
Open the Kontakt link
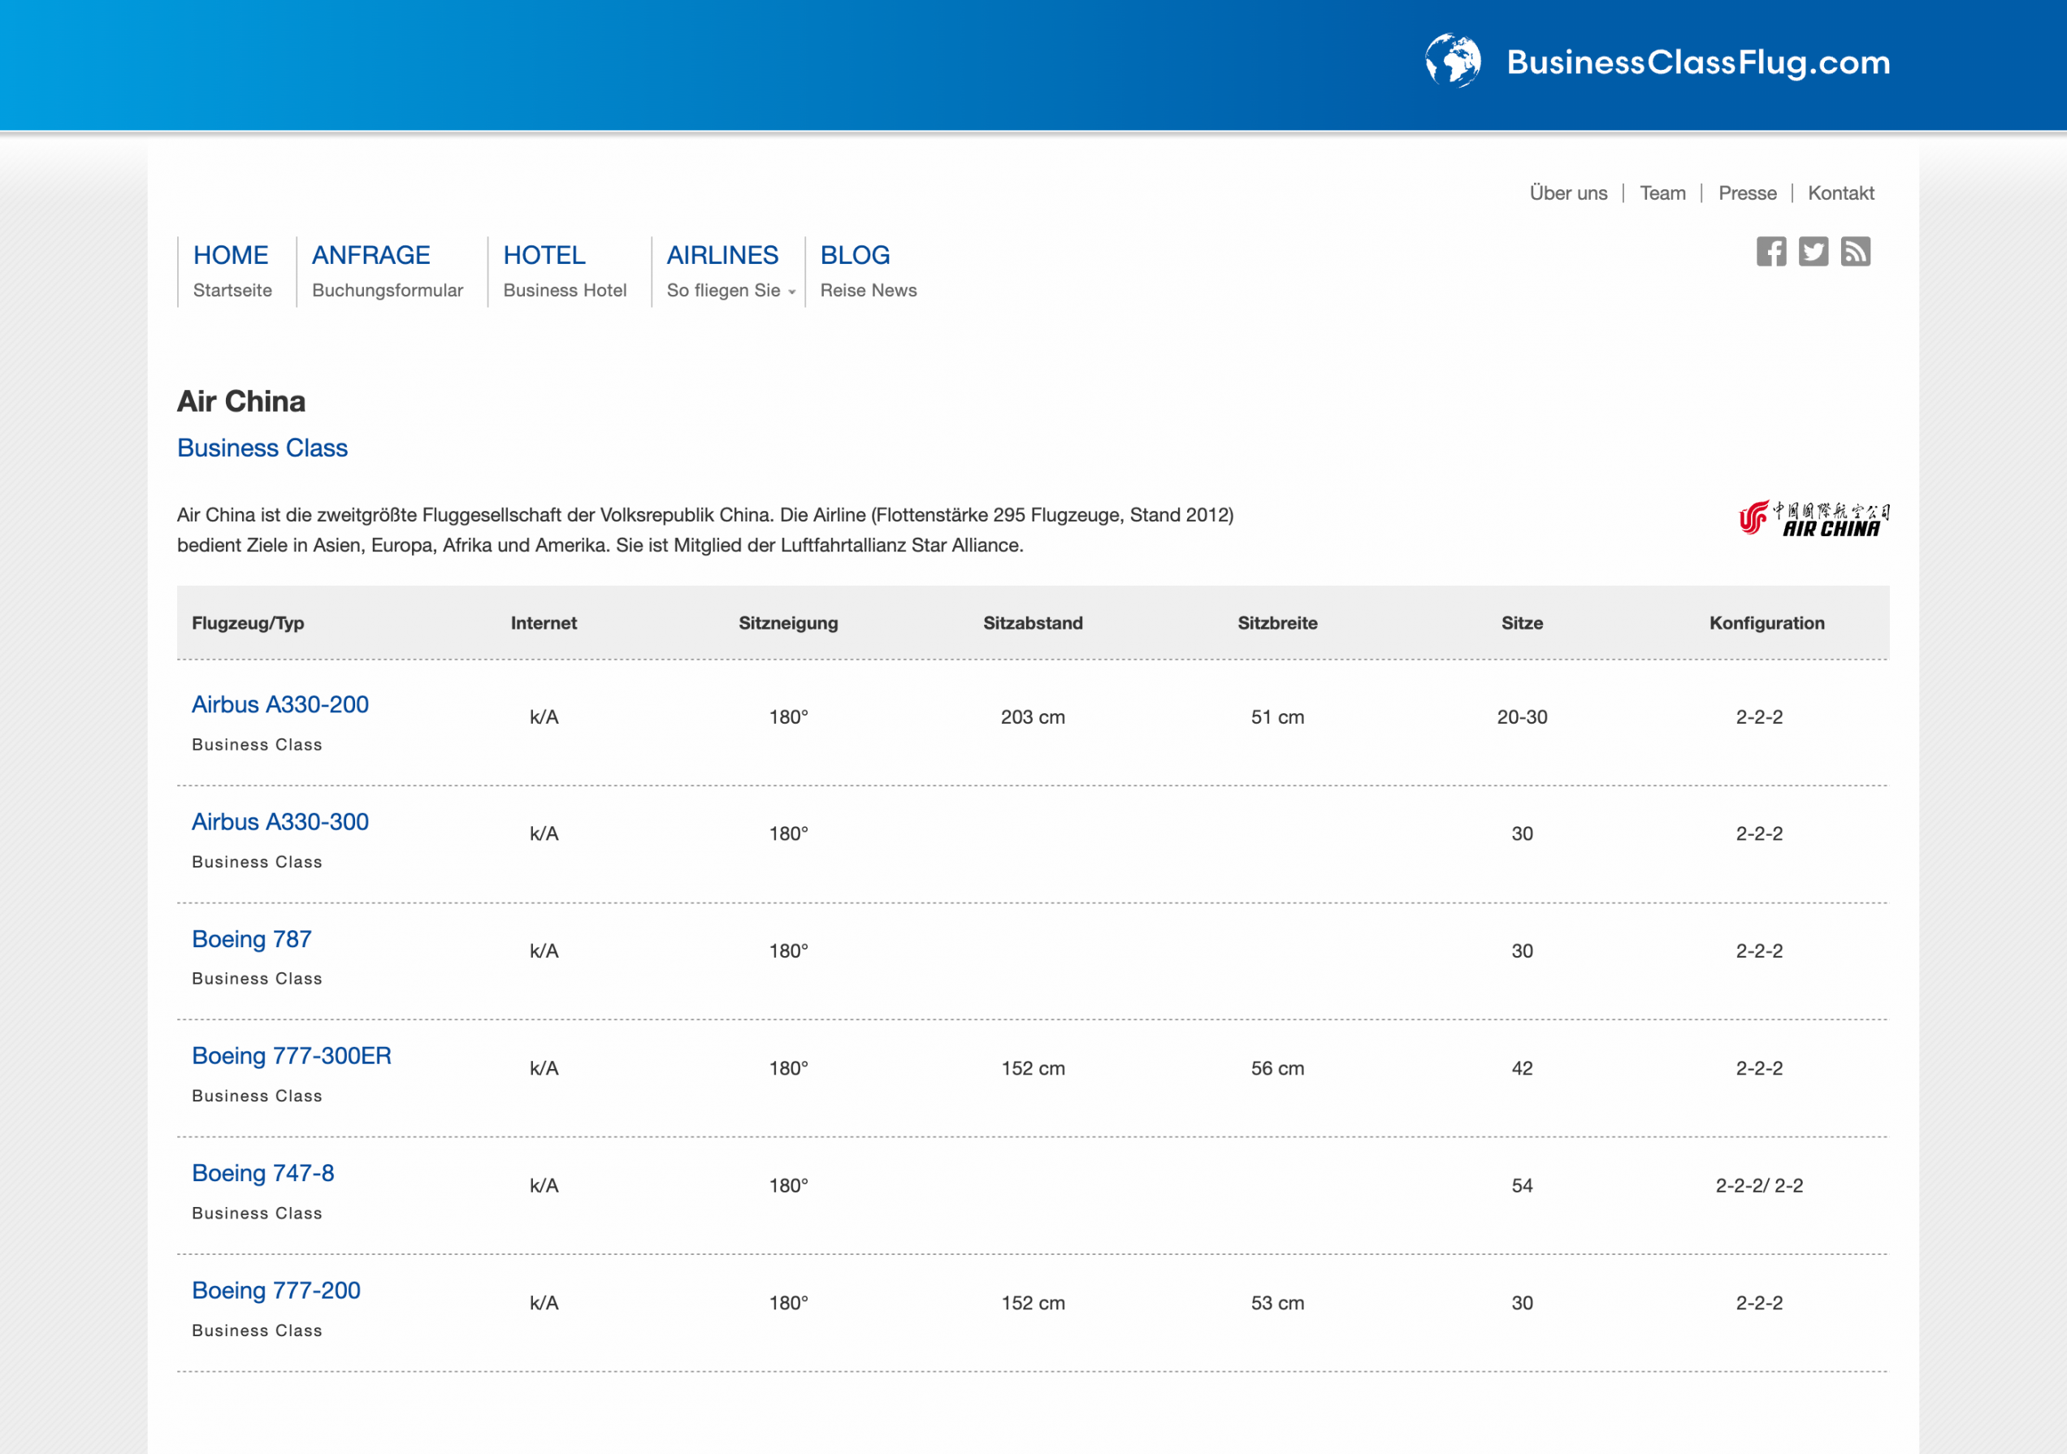coord(1840,193)
